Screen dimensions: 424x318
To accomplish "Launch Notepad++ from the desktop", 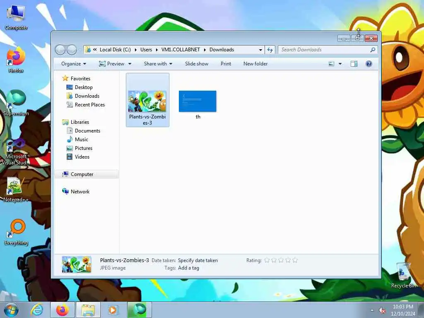I will (16, 189).
